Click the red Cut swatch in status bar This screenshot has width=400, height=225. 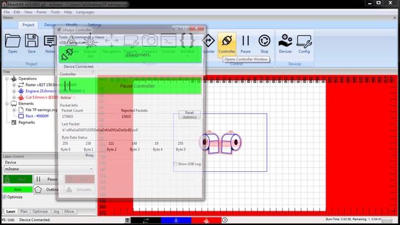206,221
